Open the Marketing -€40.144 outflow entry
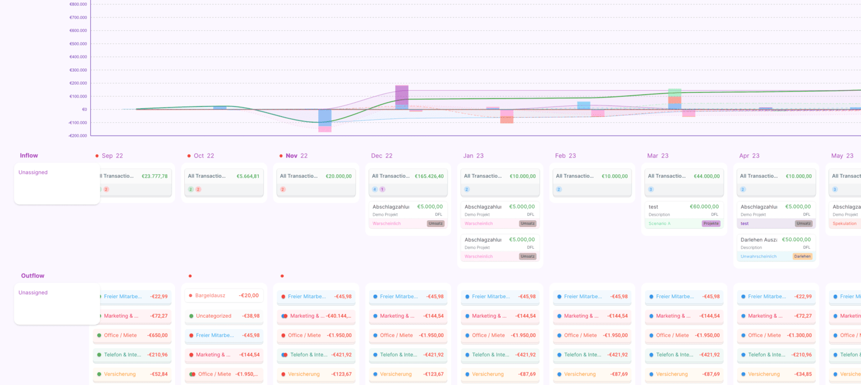The image size is (861, 385). pos(316,316)
